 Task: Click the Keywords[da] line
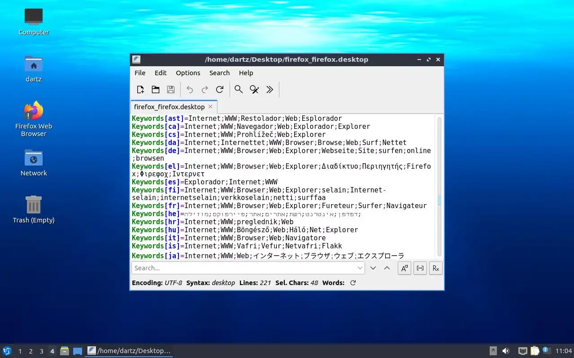pos(269,143)
